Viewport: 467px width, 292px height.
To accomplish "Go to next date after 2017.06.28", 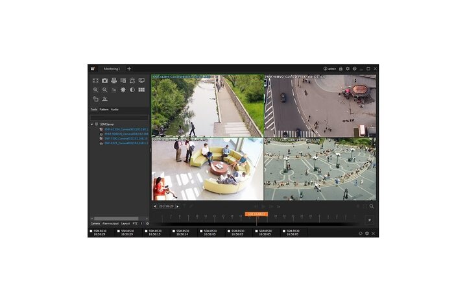I will pos(178,206).
